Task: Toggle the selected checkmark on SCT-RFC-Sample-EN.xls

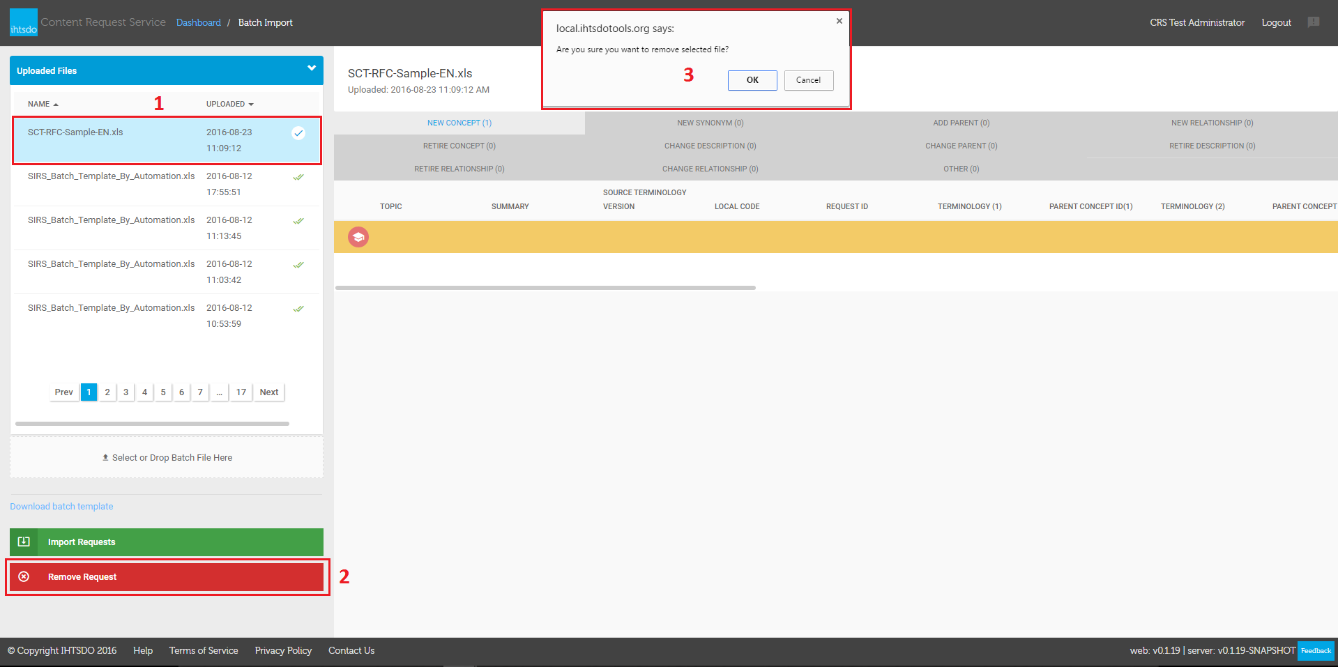Action: [x=298, y=133]
